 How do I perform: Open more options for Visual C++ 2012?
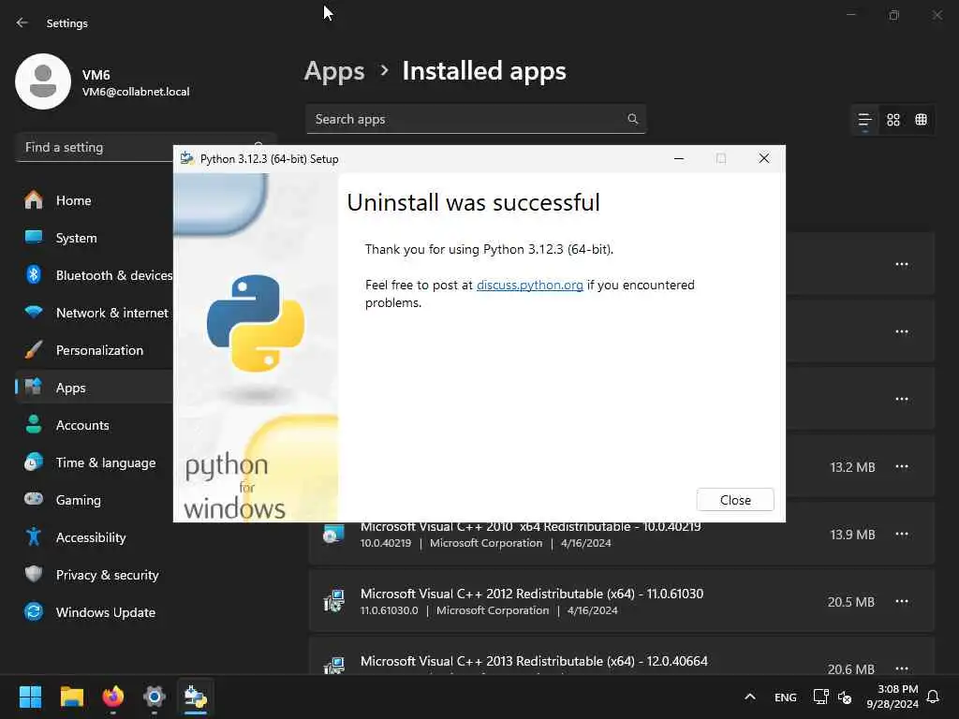point(902,602)
